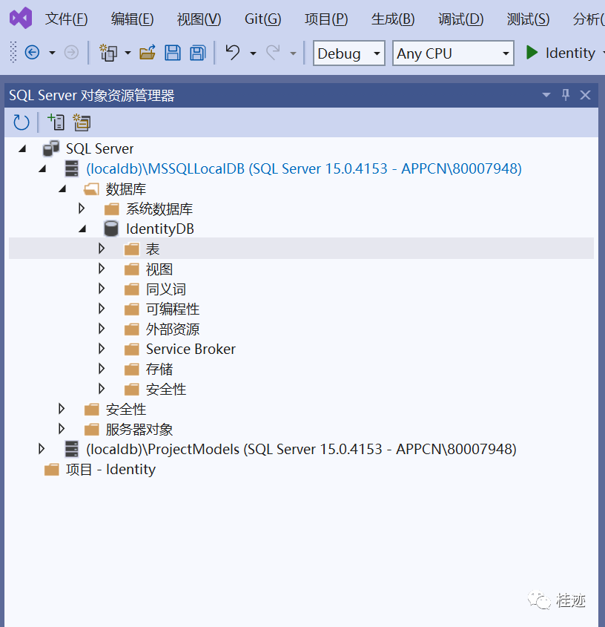Pin the SQL Server explorer panel

point(566,95)
